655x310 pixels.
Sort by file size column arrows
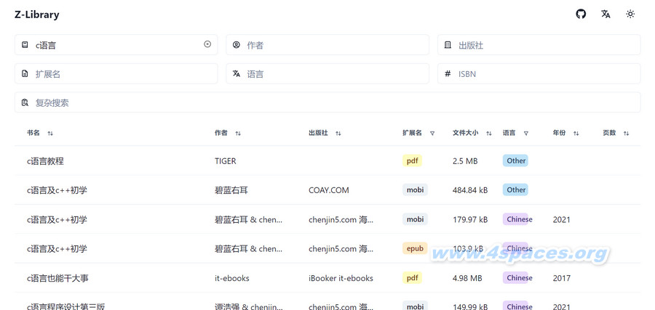tap(489, 134)
